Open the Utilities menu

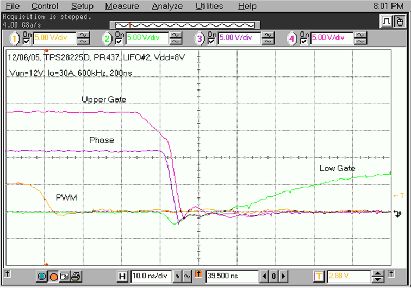[209, 6]
